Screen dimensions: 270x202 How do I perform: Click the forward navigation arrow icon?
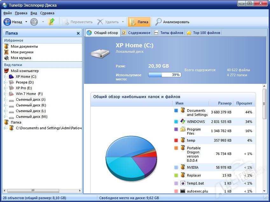point(34,22)
